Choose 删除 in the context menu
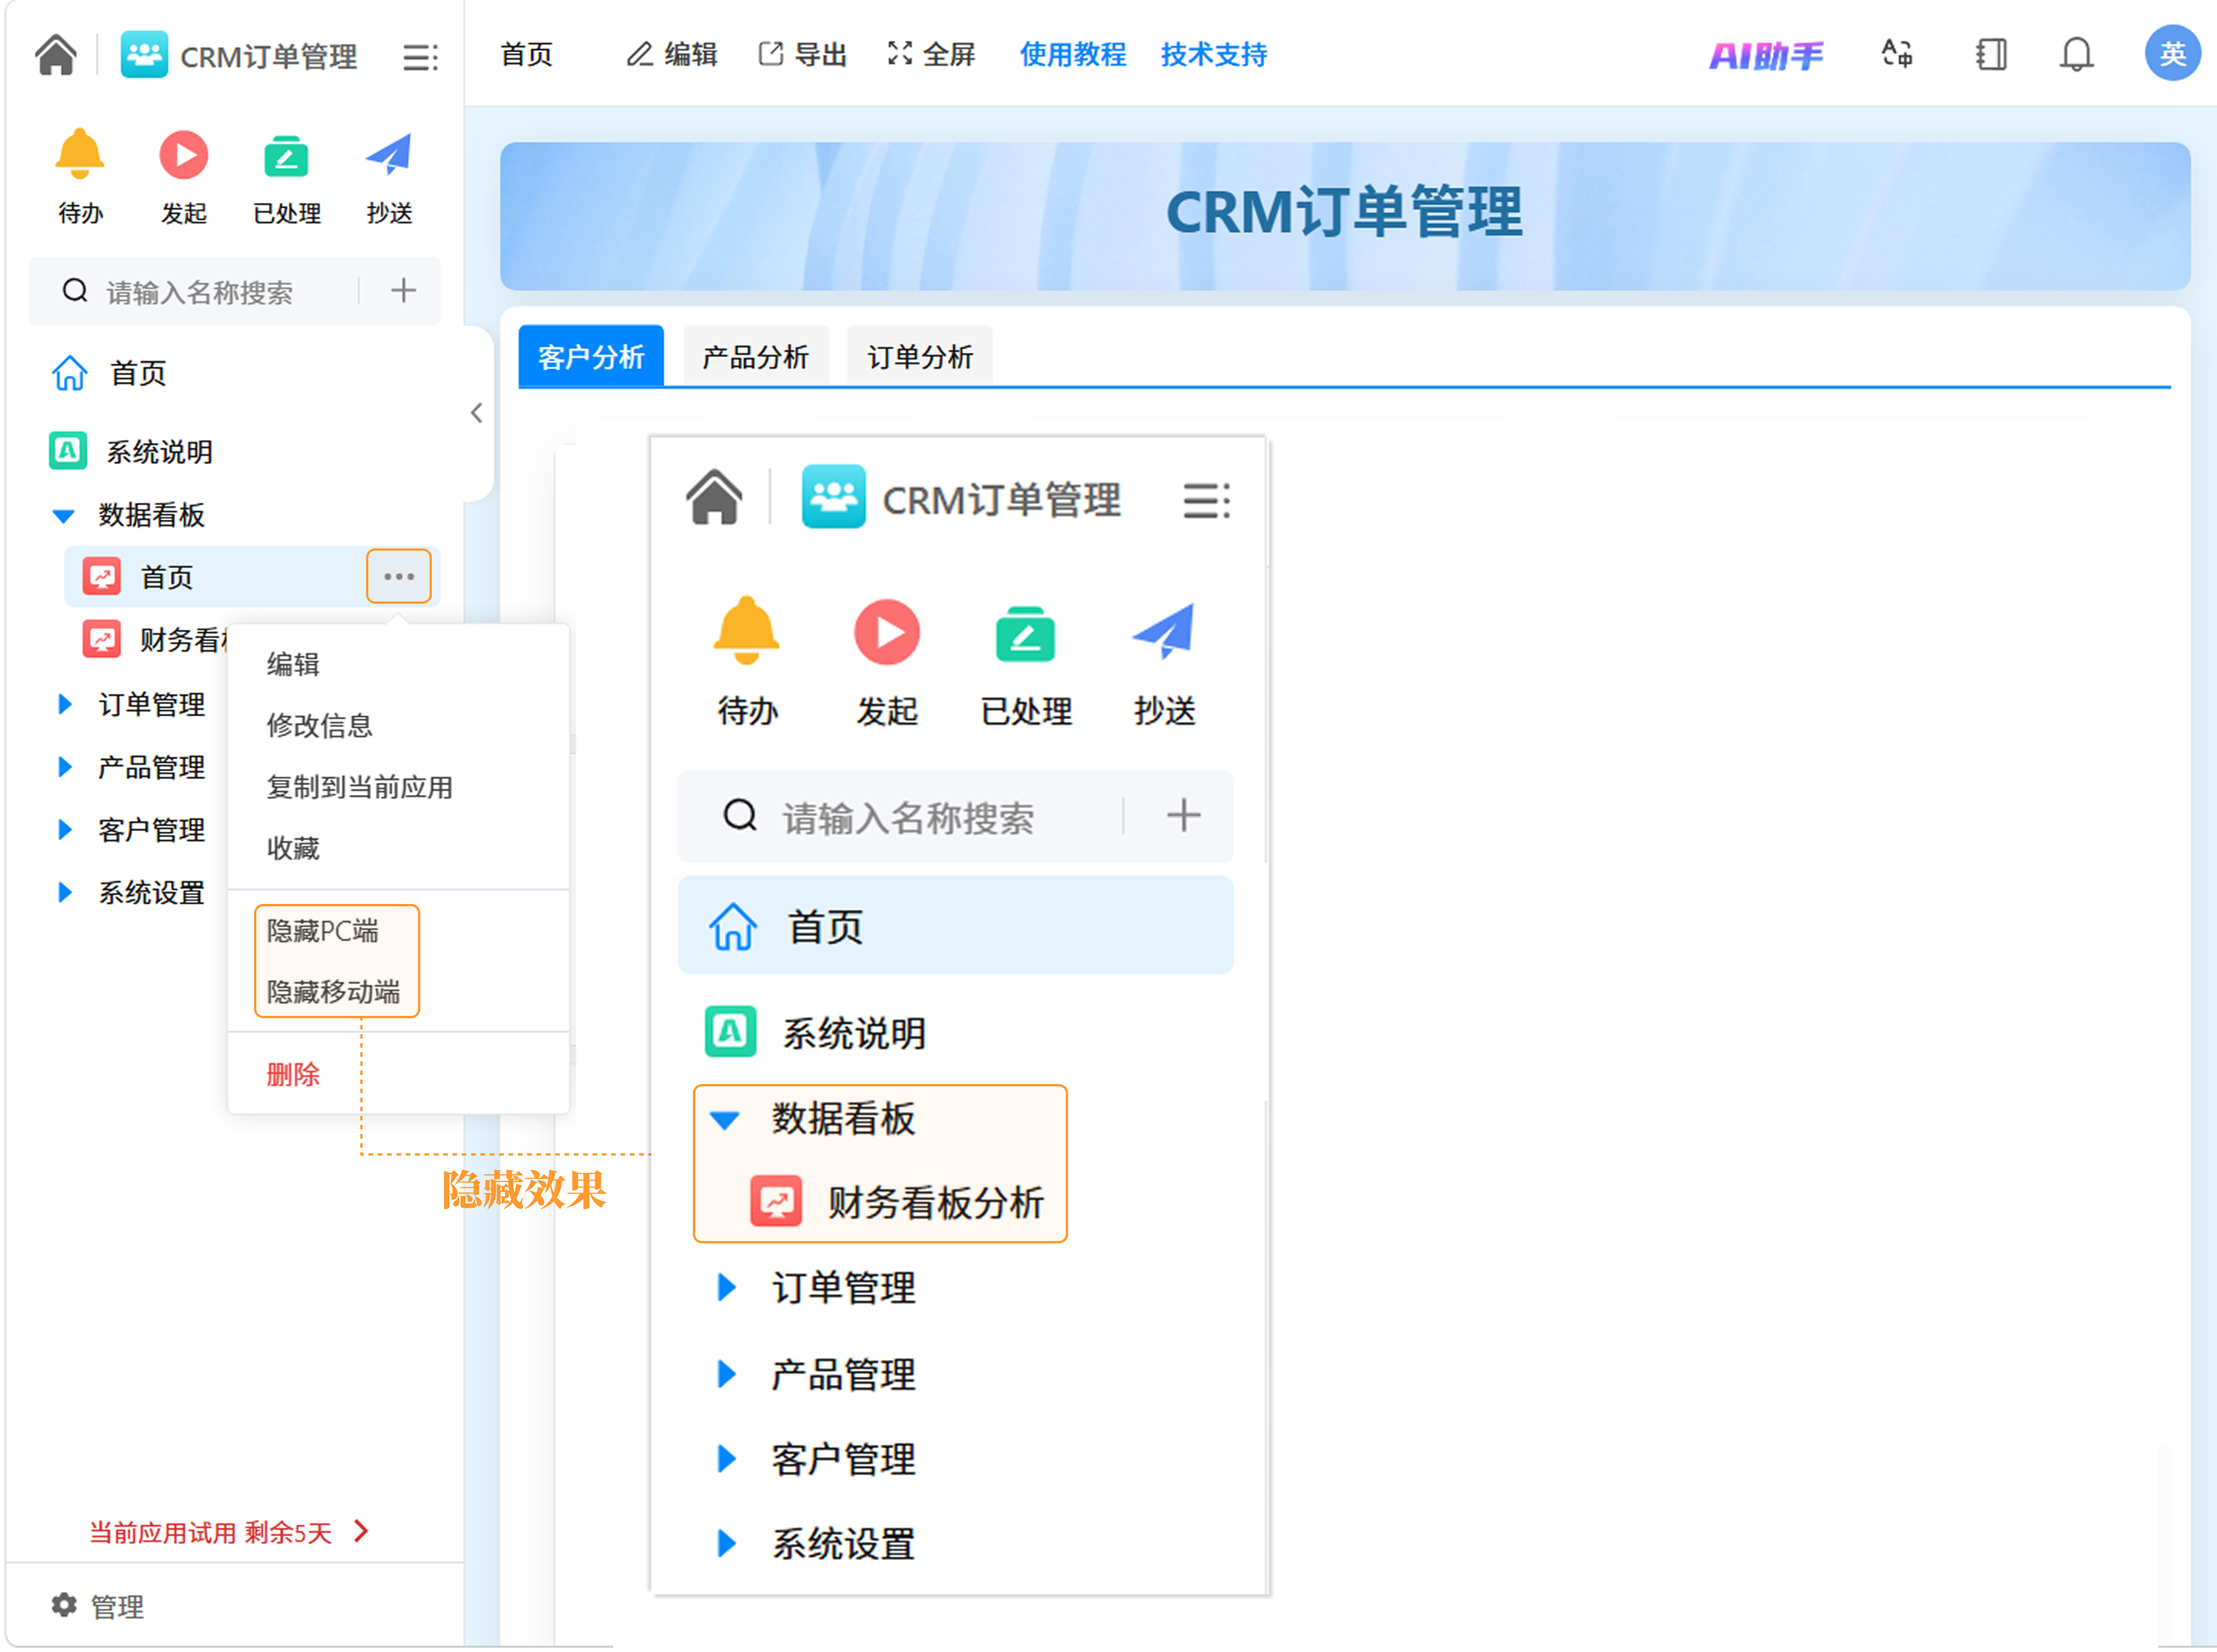This screenshot has height=1652, width=2217. click(293, 1075)
